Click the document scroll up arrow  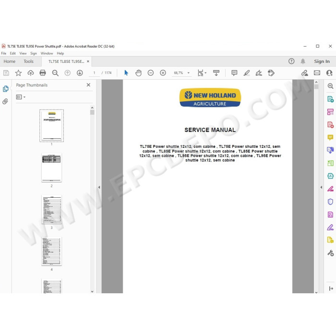pyautogui.click(x=316, y=82)
